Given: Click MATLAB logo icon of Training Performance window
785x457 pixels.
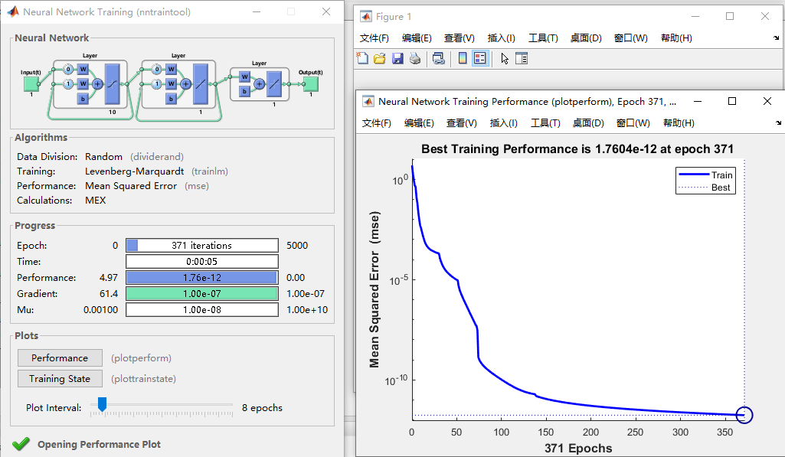Looking at the screenshot, I should (x=368, y=102).
